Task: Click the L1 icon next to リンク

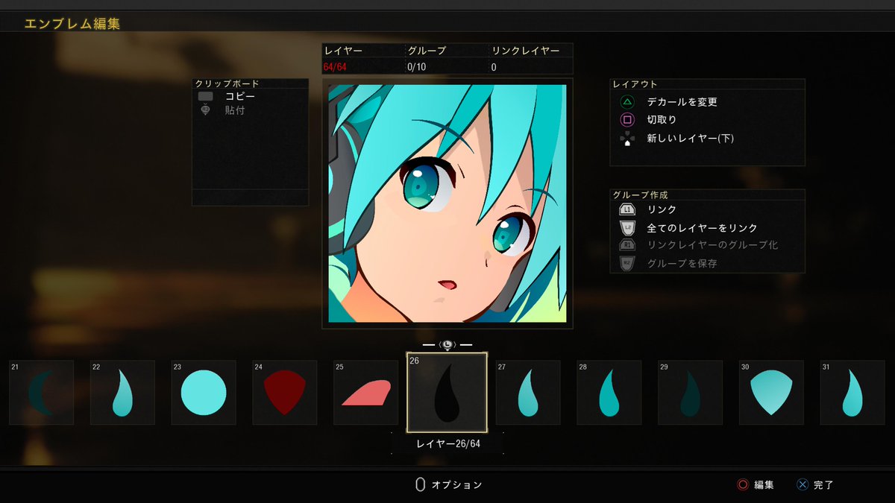Action: tap(627, 209)
